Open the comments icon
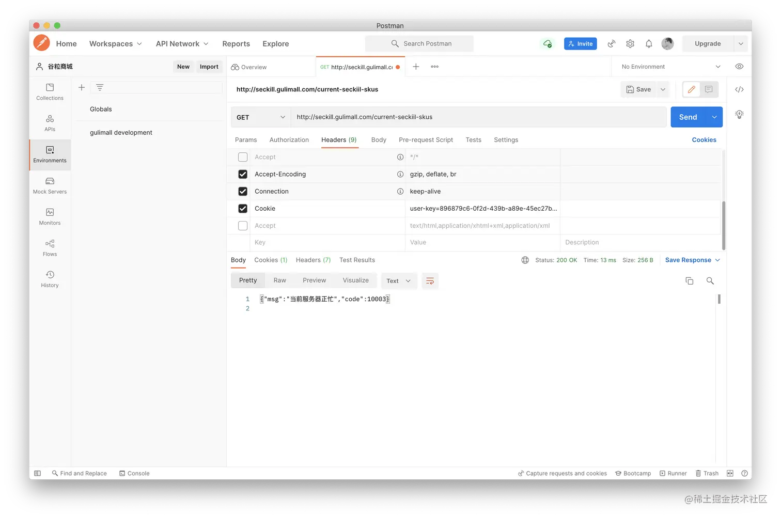The image size is (781, 518). pos(709,89)
